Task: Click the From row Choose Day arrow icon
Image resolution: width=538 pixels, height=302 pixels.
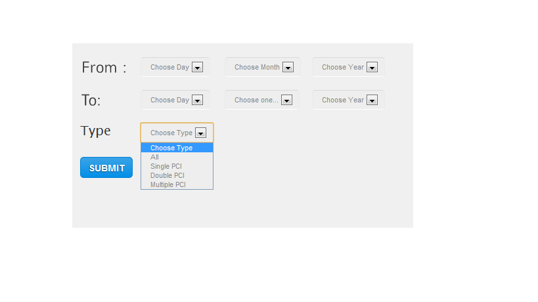Action: click(197, 67)
